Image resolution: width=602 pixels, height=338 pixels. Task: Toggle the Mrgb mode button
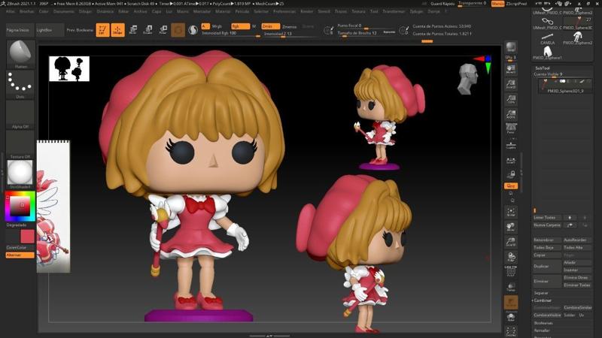point(217,26)
